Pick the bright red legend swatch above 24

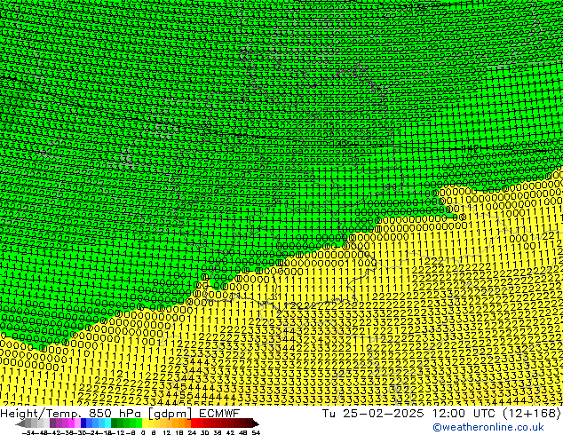click(x=194, y=423)
